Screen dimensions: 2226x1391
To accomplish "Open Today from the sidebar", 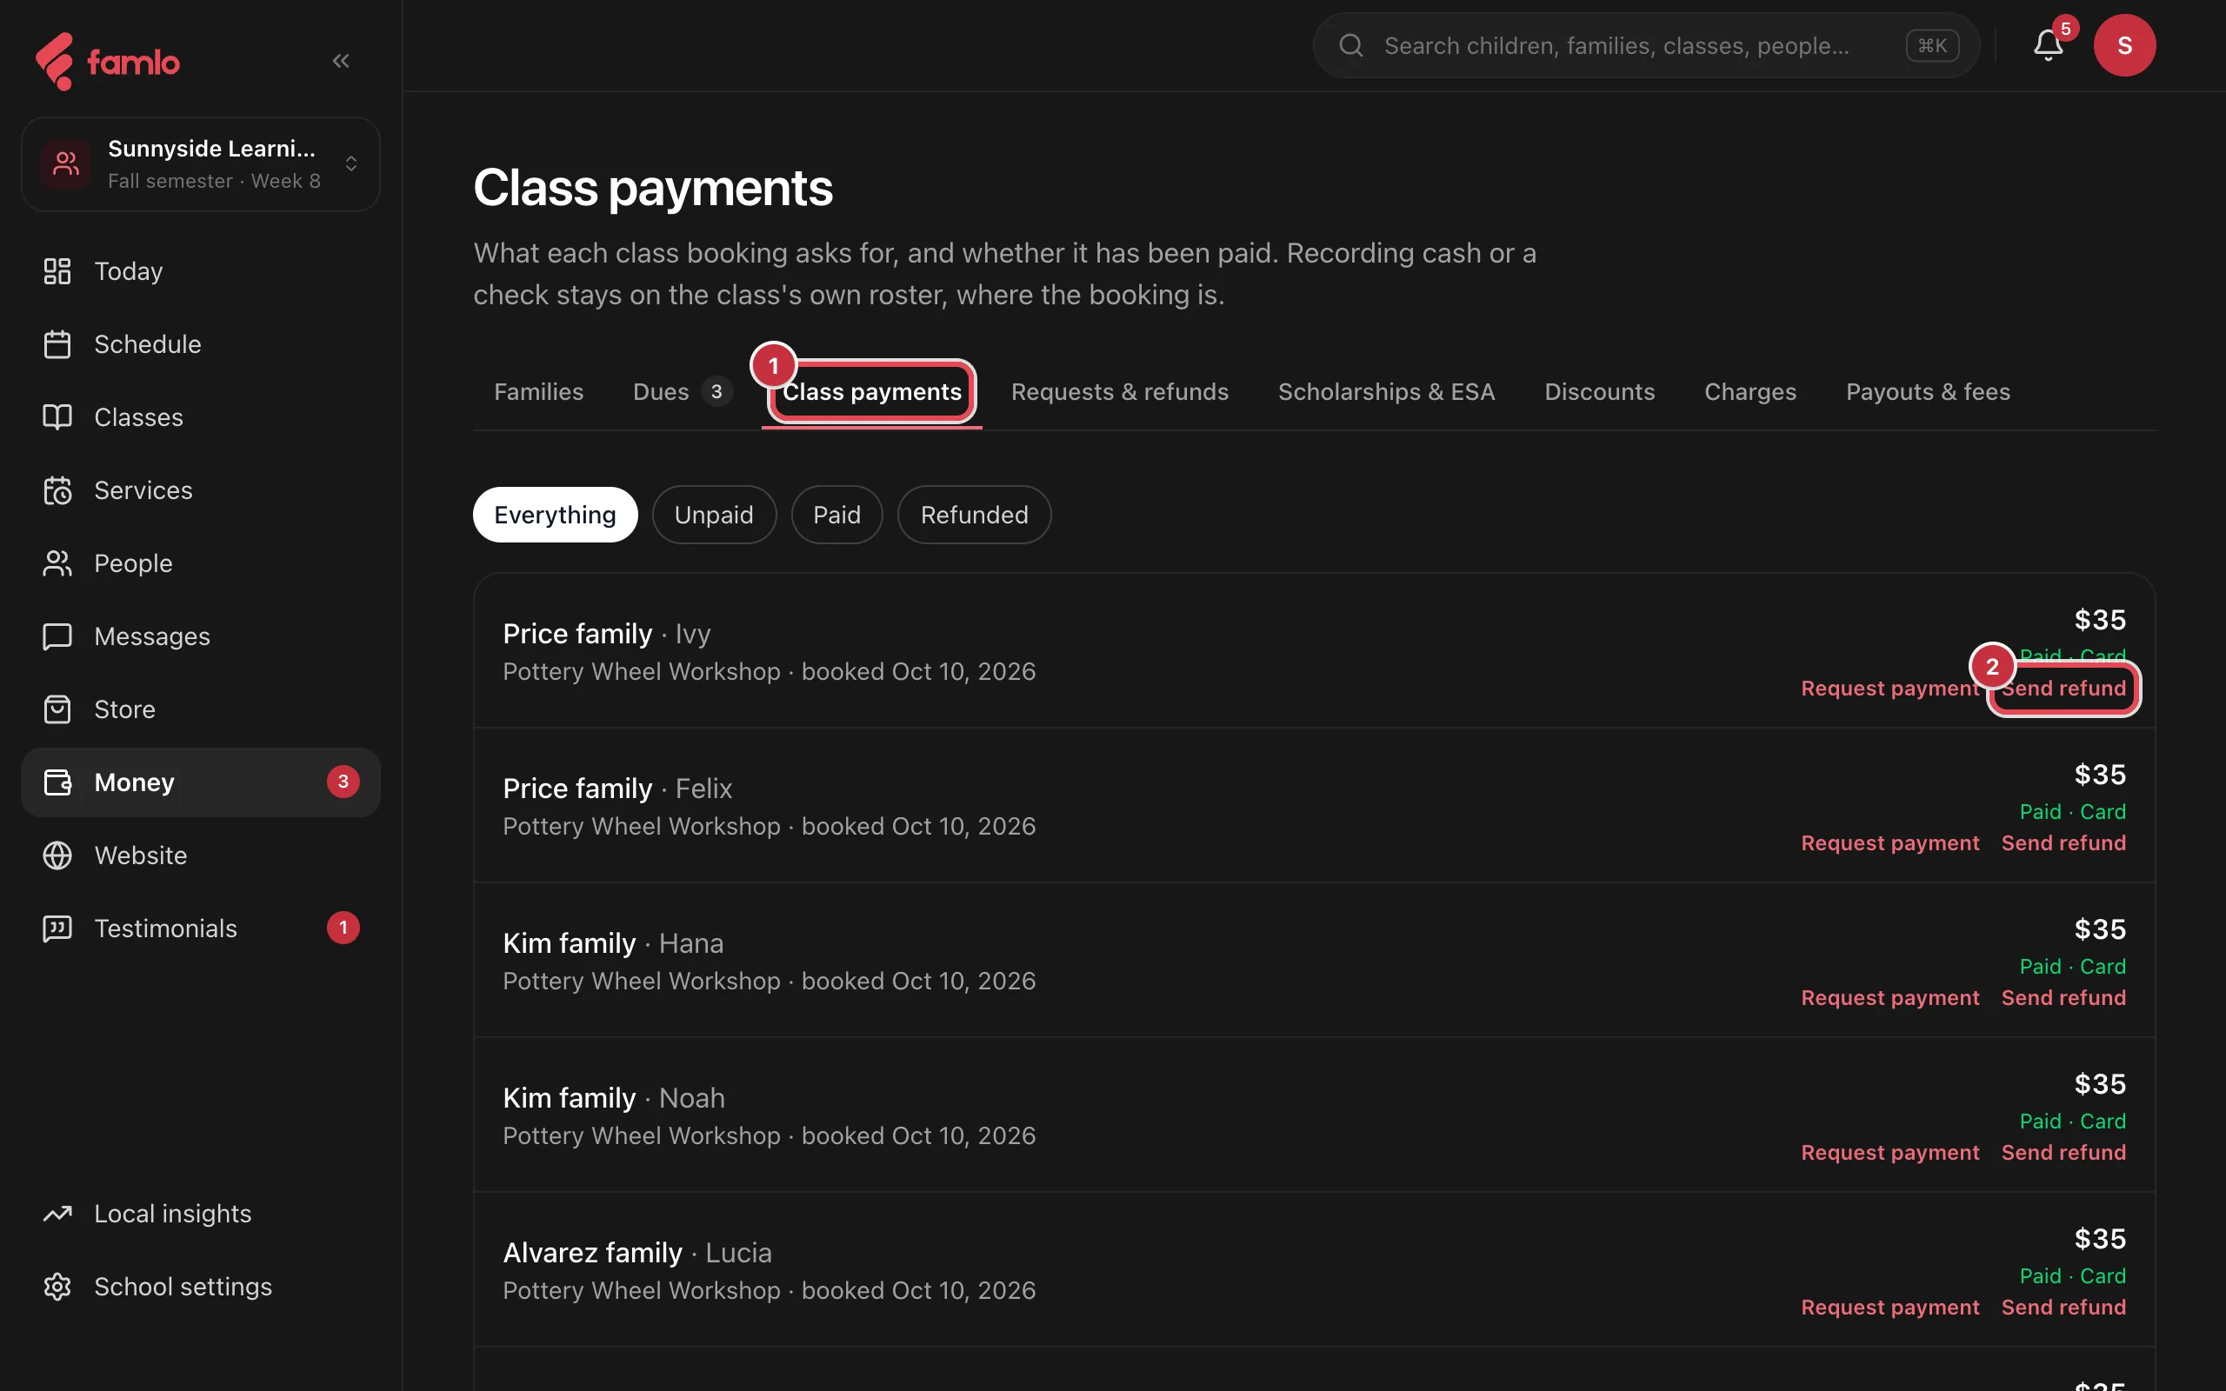I will pos(201,271).
